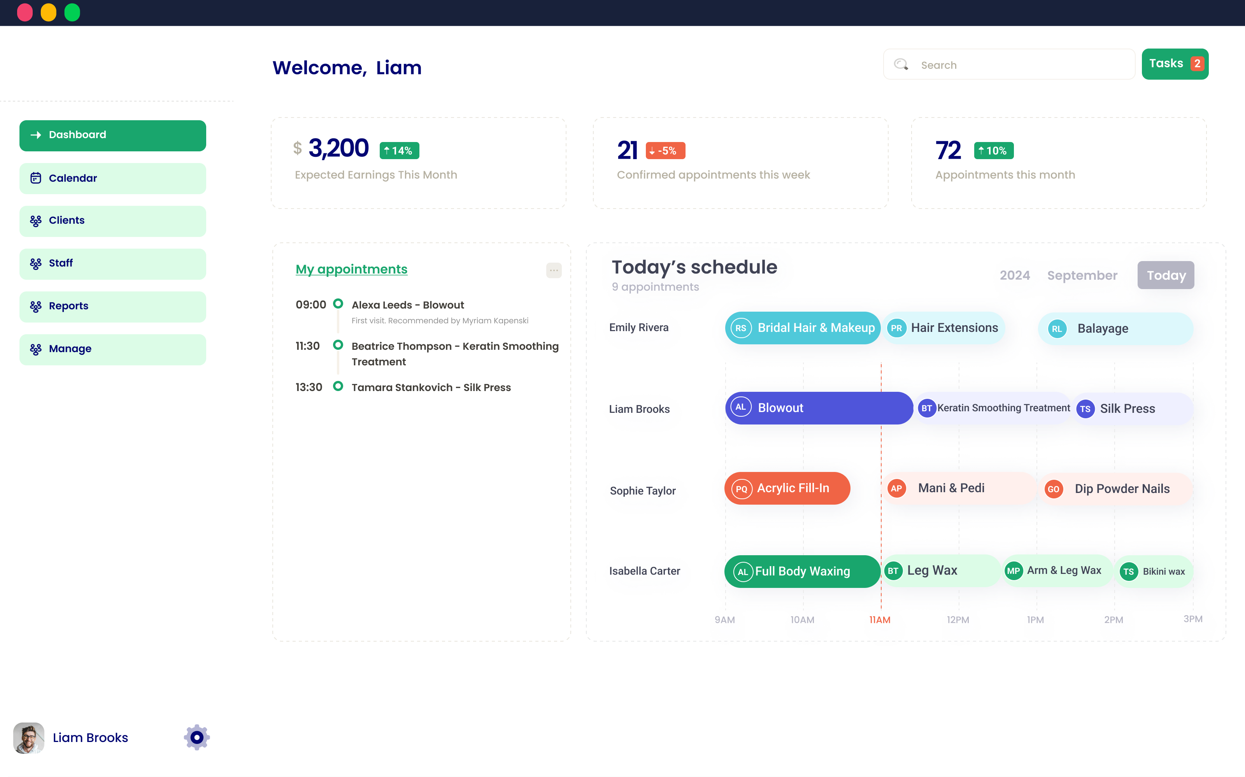Click the green maximize window dot
Image resolution: width=1245 pixels, height=777 pixels.
(x=72, y=12)
